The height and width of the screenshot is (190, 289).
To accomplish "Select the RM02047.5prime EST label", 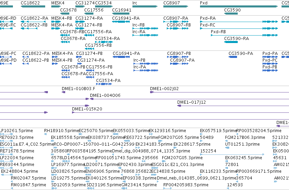I will click(x=29, y=178).
